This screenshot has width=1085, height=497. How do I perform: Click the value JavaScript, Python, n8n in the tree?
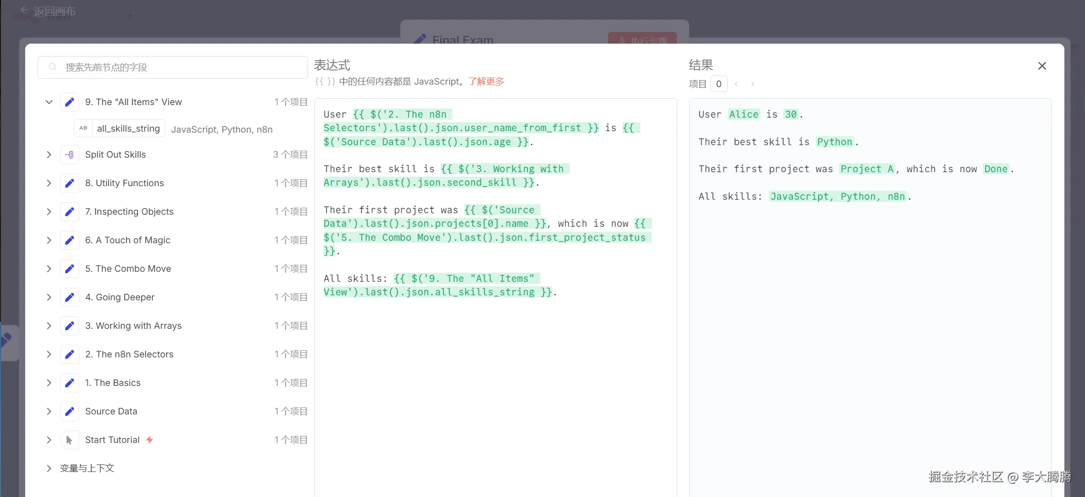(x=222, y=130)
